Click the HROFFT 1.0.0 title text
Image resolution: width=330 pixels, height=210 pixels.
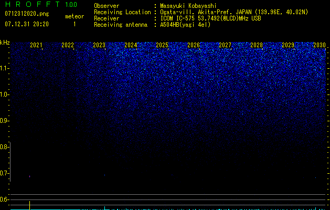tap(41, 4)
